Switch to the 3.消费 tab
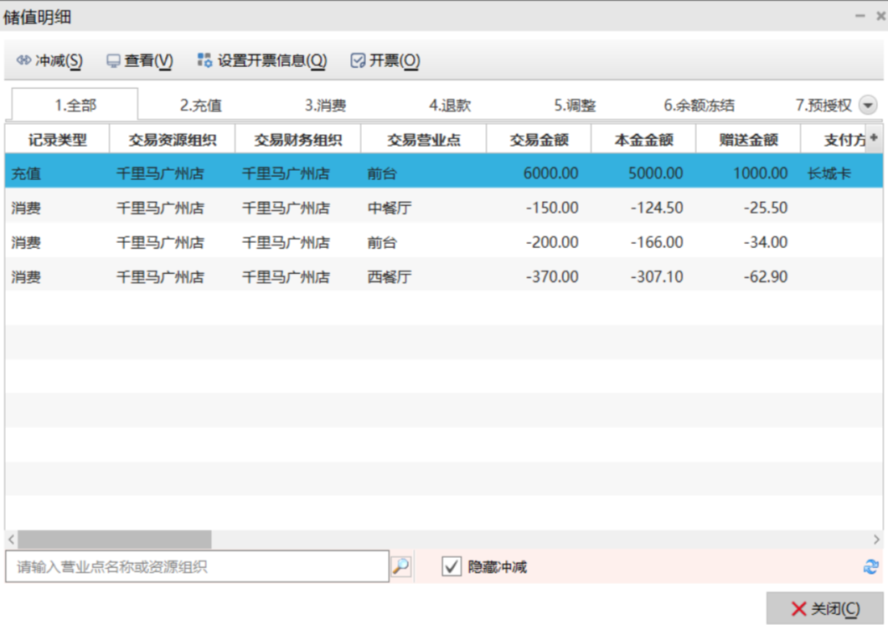The height and width of the screenshot is (625, 888). tap(325, 106)
